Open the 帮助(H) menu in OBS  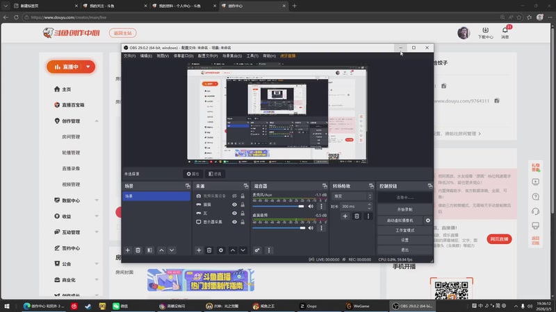click(x=269, y=56)
